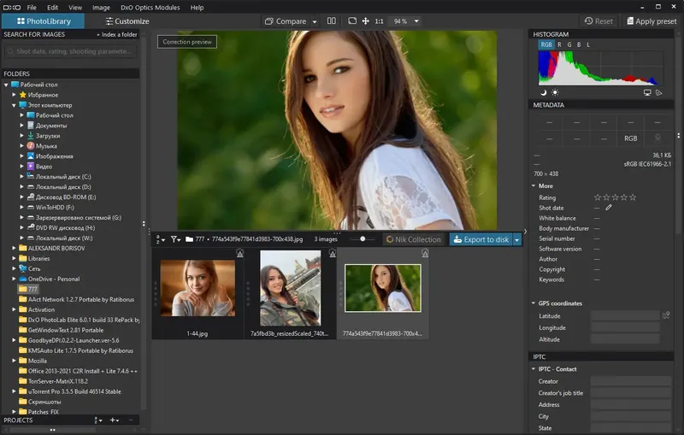Open the DxO Optics Modules menu
The image size is (684, 435).
click(x=150, y=7)
